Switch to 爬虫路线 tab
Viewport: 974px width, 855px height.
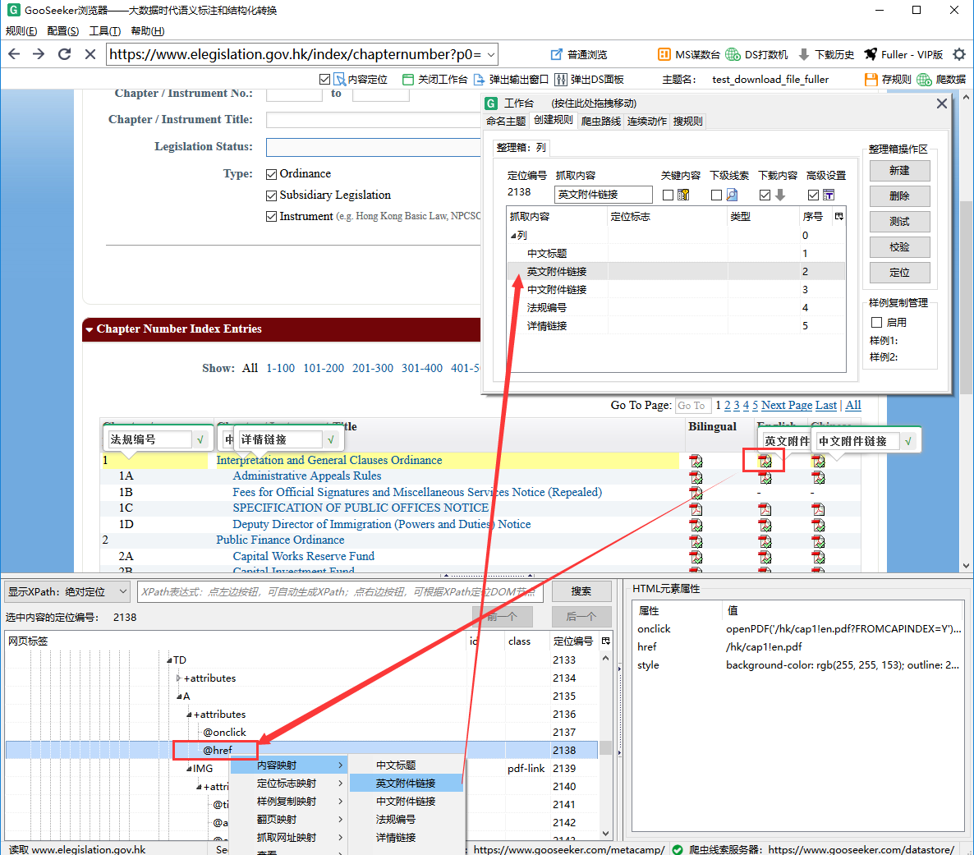tap(600, 122)
